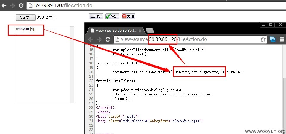This screenshot has height=134, width=286.
Task: Click the main browser address bar
Action: [156, 5]
